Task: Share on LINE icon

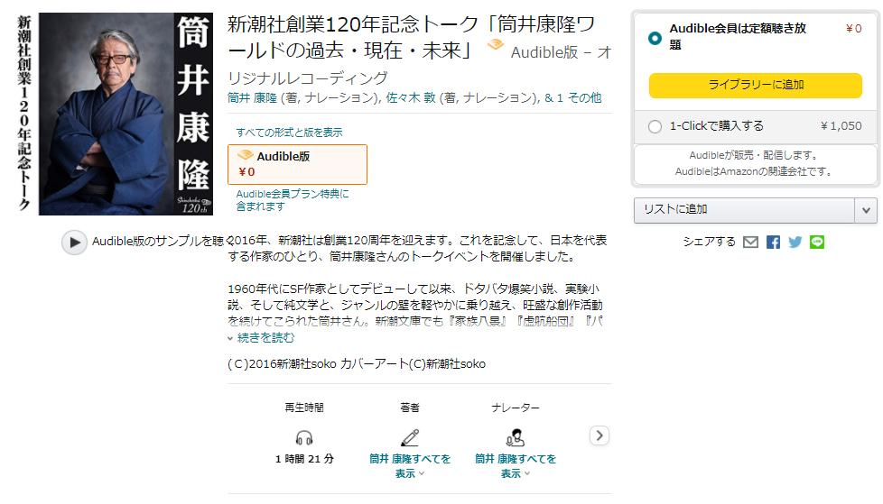Action: point(816,242)
